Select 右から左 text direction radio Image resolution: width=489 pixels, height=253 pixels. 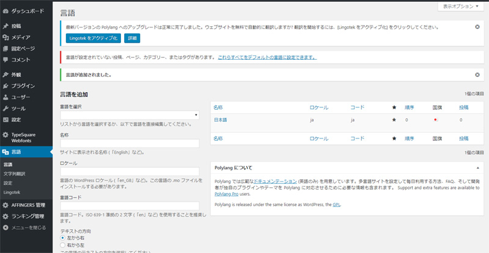click(x=63, y=245)
